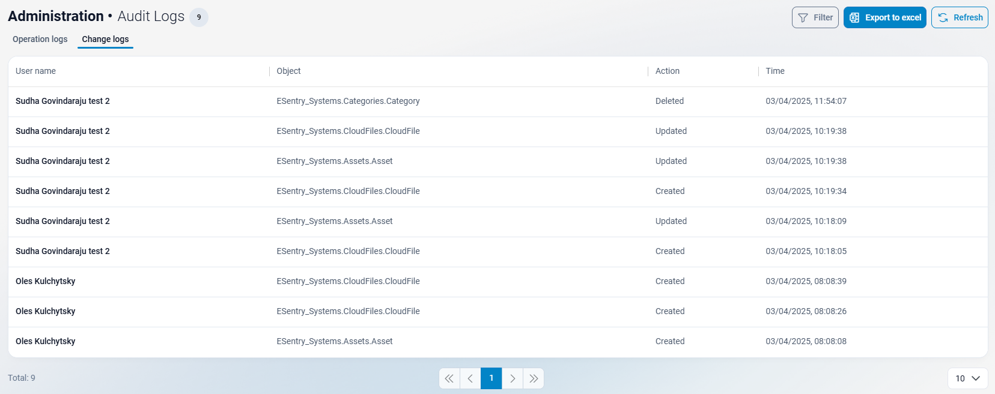The height and width of the screenshot is (394, 995).
Task: Click the Action column header
Action: (x=668, y=71)
